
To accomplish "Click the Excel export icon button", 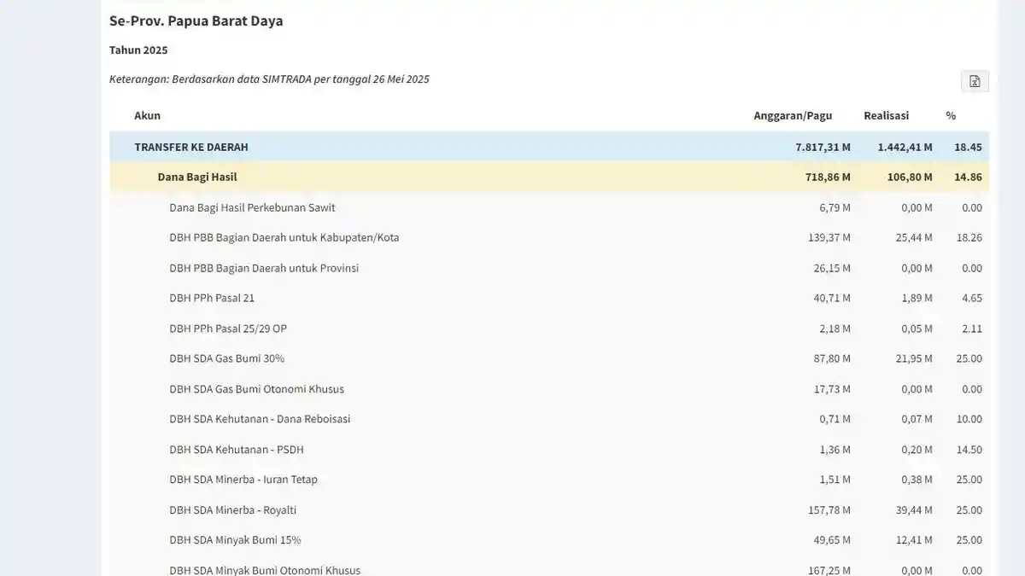I will (x=975, y=81).
